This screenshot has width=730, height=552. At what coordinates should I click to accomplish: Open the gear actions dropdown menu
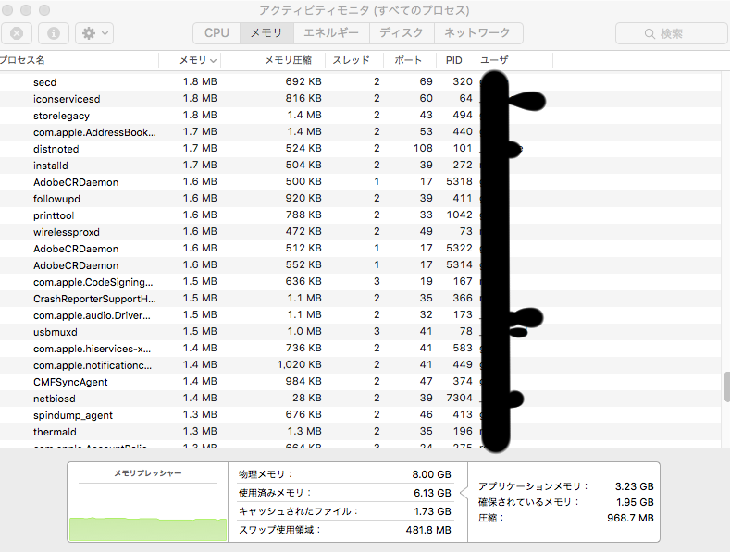tap(93, 32)
